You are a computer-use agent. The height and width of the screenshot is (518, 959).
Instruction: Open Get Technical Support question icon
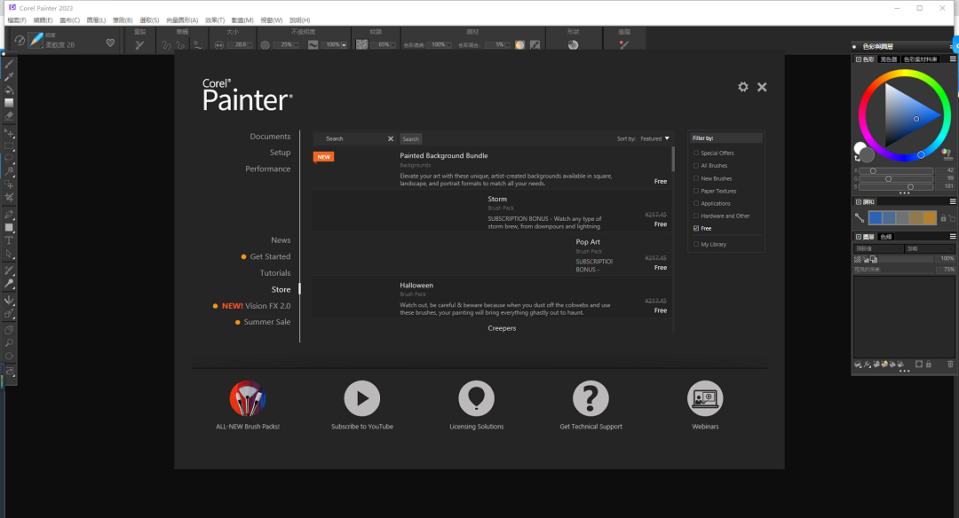590,399
